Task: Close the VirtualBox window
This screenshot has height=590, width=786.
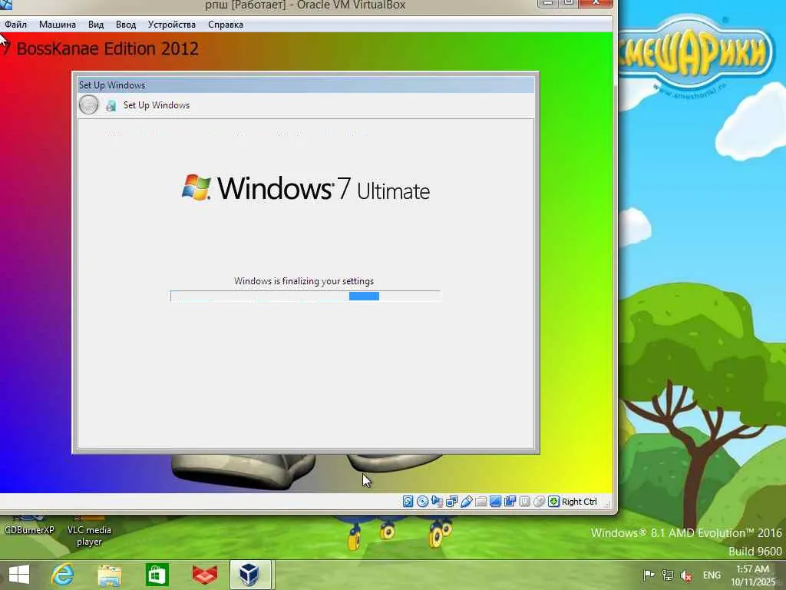Action: (x=596, y=3)
